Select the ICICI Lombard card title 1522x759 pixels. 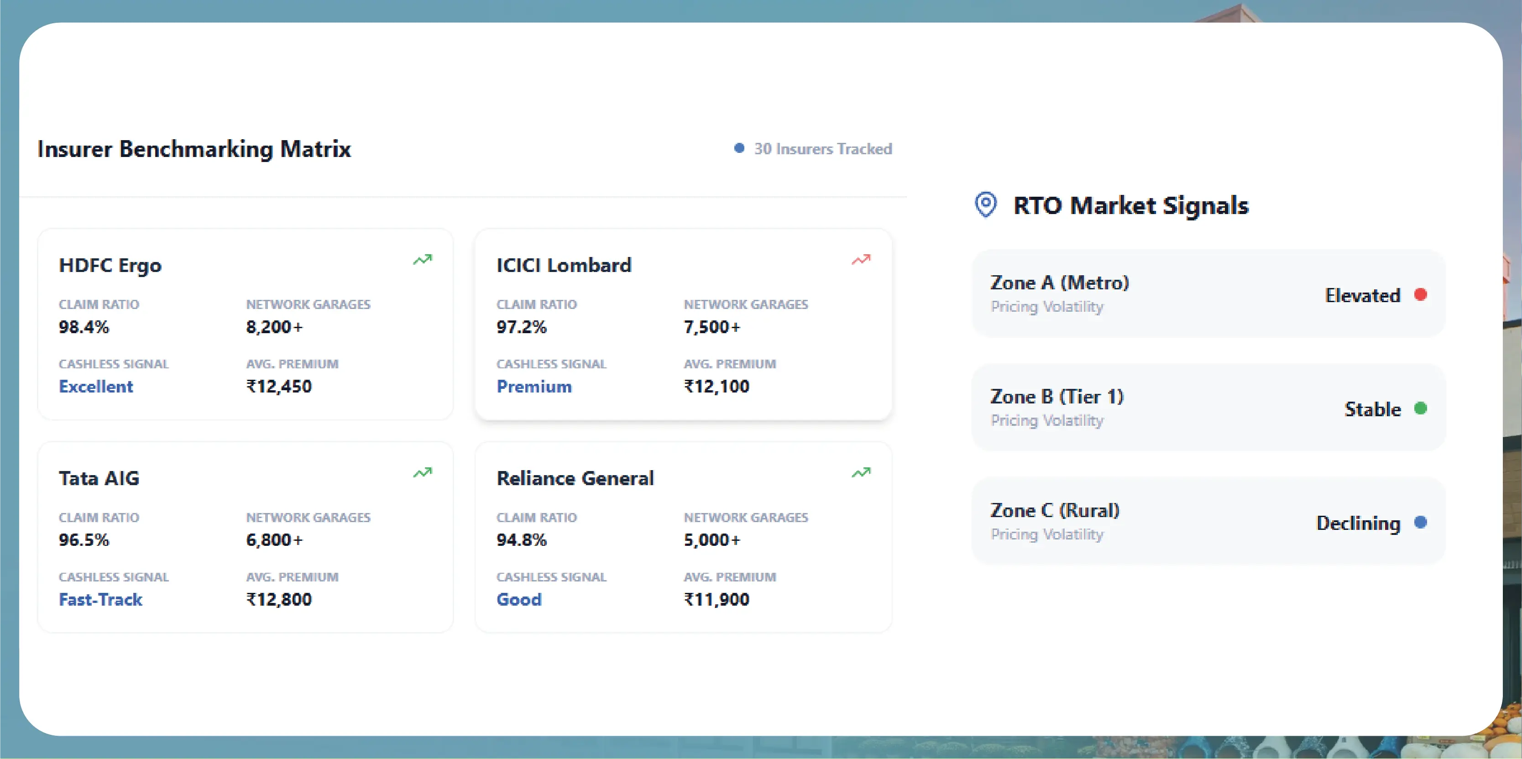[564, 265]
